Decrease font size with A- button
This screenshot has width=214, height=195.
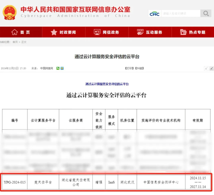point(206,68)
